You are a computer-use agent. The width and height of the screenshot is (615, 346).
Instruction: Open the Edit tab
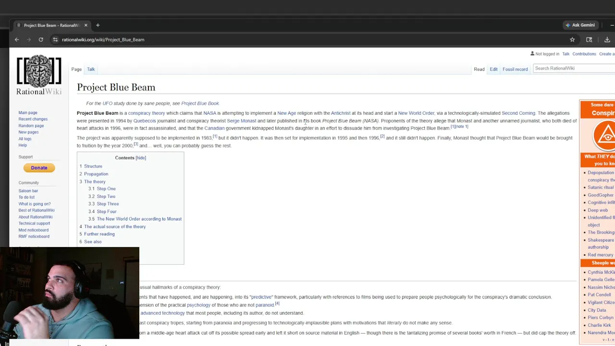493,69
